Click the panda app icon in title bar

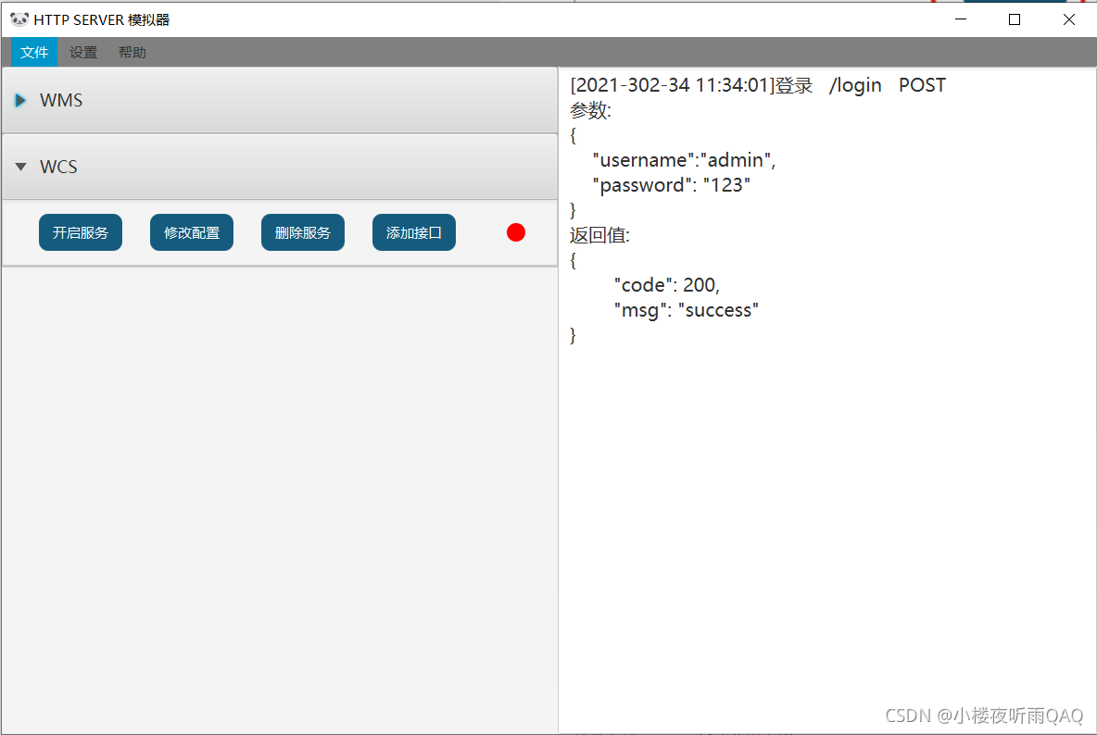tap(19, 19)
